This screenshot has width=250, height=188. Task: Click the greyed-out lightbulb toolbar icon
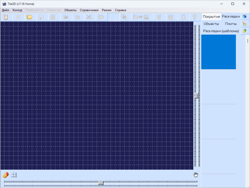tap(194, 17)
